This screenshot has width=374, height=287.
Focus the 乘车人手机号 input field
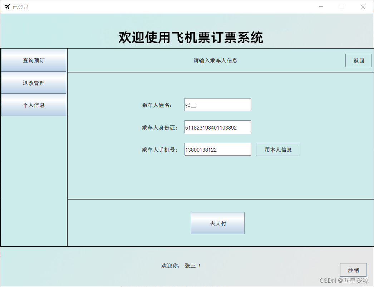(x=217, y=149)
